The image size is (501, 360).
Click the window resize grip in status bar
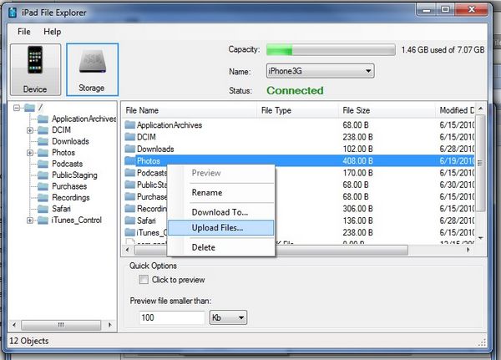coord(482,342)
